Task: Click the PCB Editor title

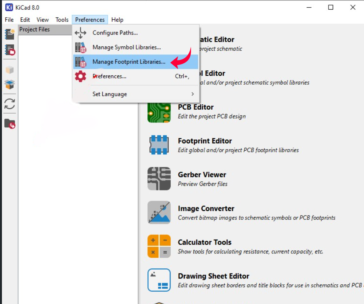Action: click(x=196, y=107)
